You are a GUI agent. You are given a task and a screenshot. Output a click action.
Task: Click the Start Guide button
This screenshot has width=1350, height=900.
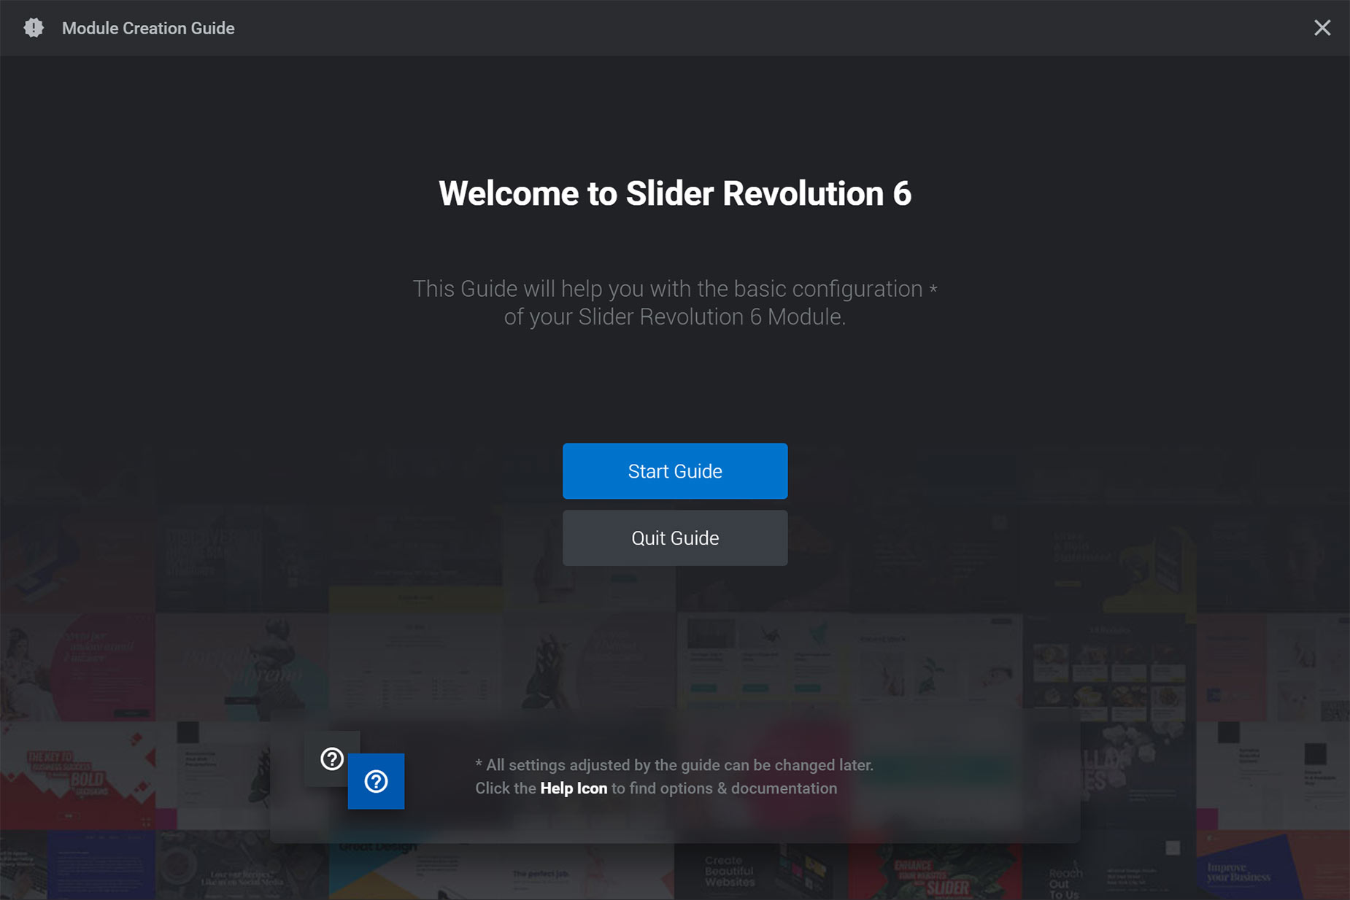[675, 471]
